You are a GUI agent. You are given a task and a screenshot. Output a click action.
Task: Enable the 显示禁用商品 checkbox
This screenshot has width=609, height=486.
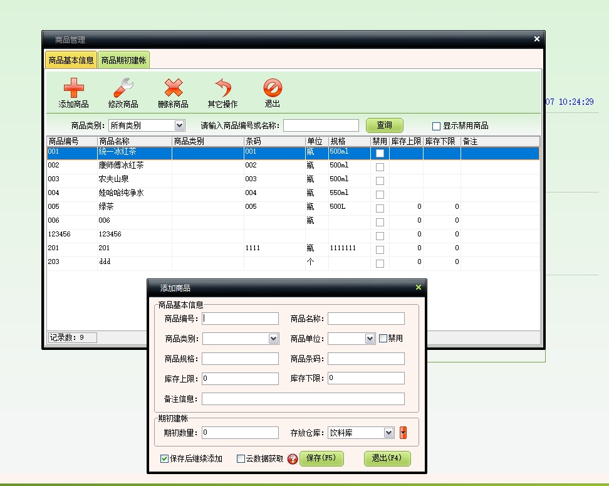click(437, 126)
